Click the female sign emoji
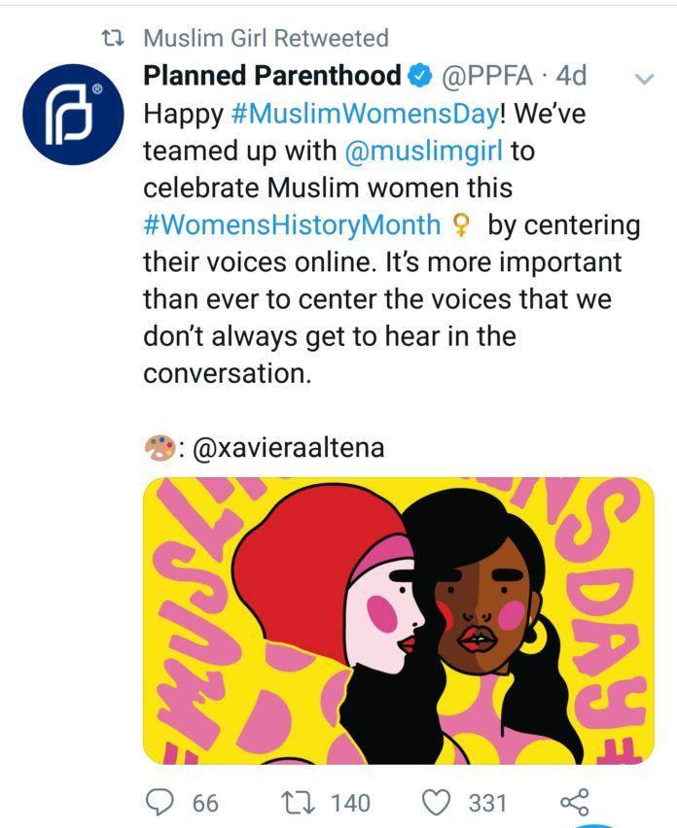 461,225
